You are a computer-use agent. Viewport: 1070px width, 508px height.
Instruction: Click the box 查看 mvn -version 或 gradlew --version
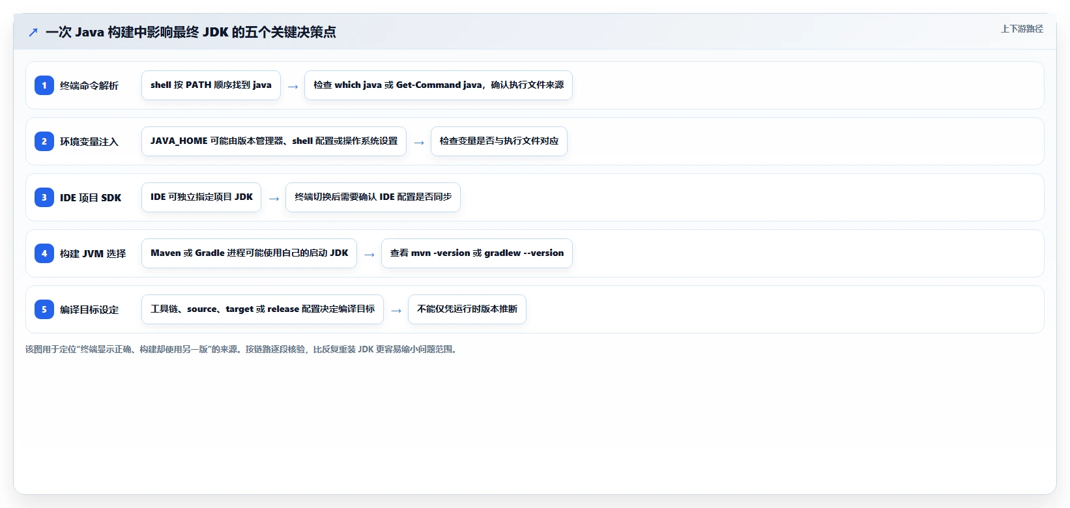pyautogui.click(x=477, y=253)
